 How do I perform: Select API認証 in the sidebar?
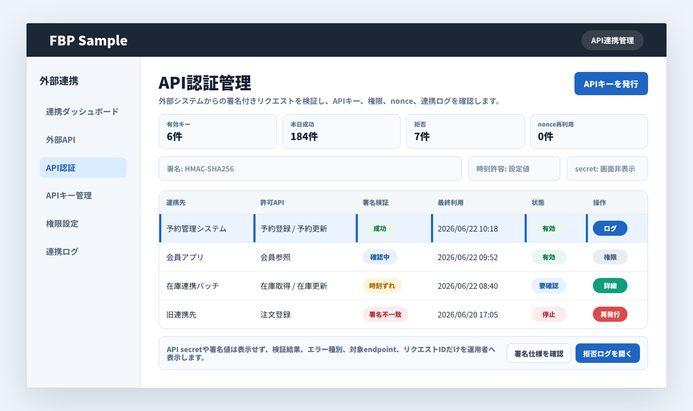coord(83,168)
